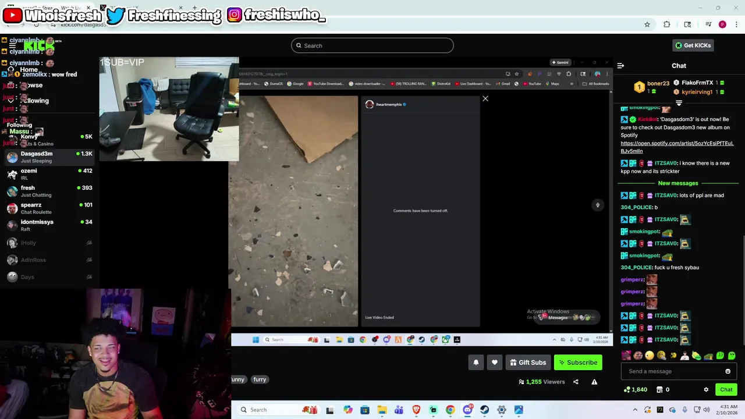Open Windows Settings from taskbar
This screenshot has width=745, height=419.
coord(501,410)
